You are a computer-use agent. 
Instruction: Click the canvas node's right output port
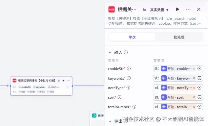[72, 86]
